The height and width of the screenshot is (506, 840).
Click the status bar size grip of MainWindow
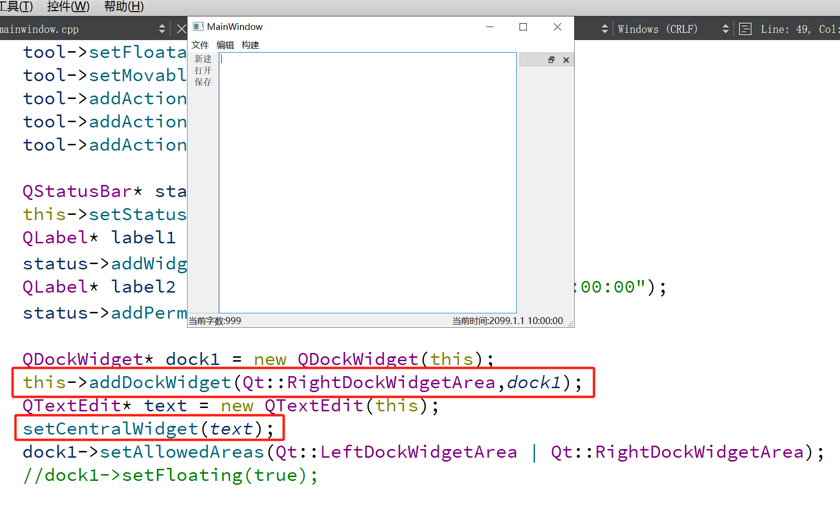pos(570,323)
